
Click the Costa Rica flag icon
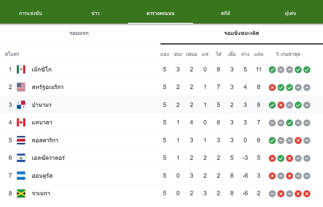click(21, 140)
